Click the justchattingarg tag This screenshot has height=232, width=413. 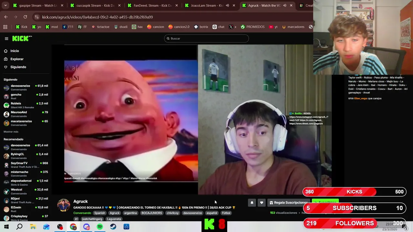click(92, 219)
